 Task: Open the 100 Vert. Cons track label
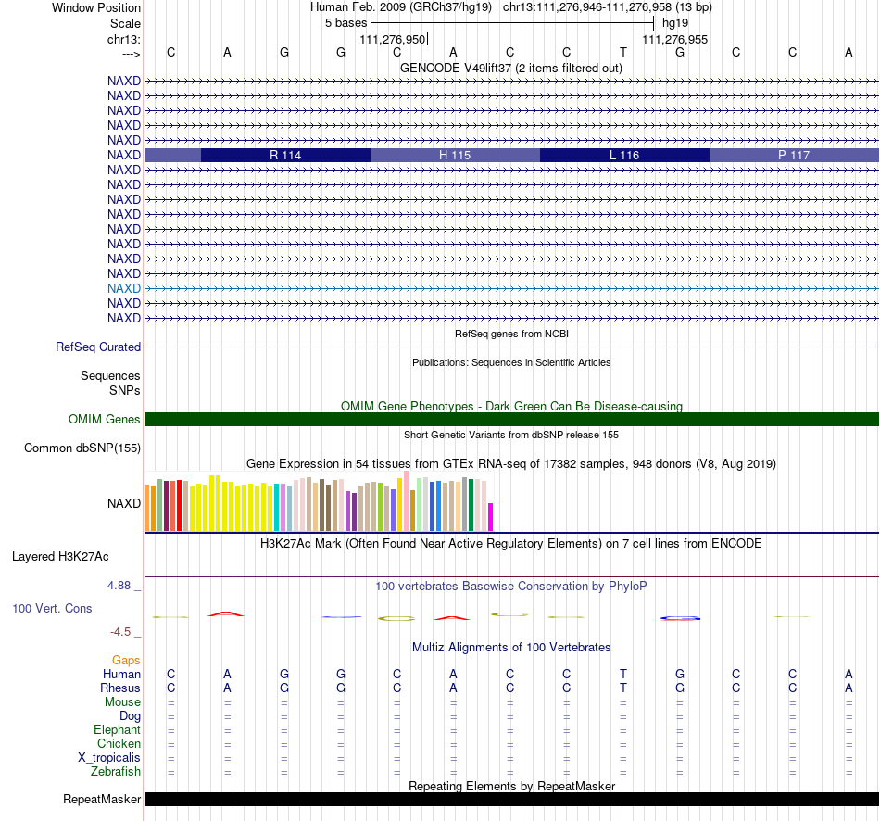[x=52, y=608]
